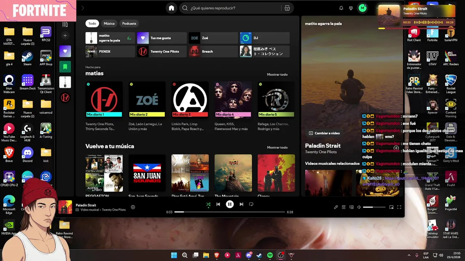Open Steam from the taskbar
Viewport: 465px width, 261px height.
pos(259,255)
